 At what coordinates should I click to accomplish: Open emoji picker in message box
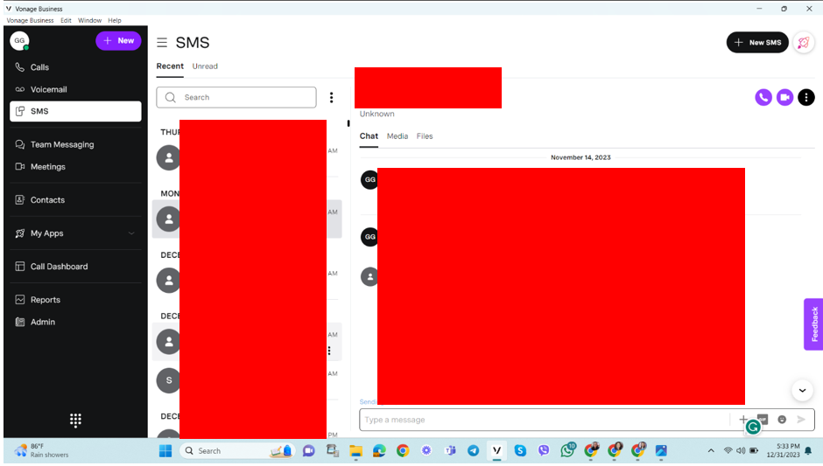click(782, 420)
